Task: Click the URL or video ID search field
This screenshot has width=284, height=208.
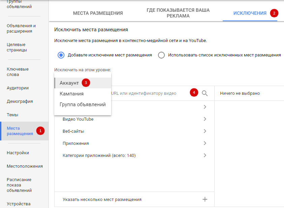Action: point(148,93)
